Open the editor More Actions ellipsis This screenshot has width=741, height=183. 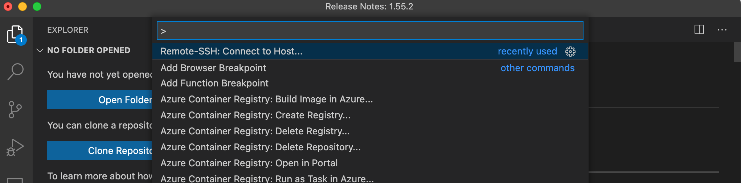[722, 30]
